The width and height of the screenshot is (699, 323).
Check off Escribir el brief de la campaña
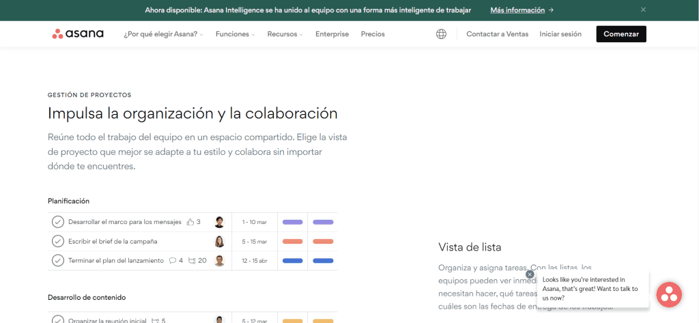57,241
